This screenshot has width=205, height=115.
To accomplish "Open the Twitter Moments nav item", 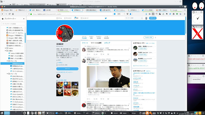I will (68, 18).
